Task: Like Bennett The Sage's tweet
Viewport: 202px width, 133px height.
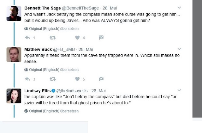Action: [x=77, y=38]
